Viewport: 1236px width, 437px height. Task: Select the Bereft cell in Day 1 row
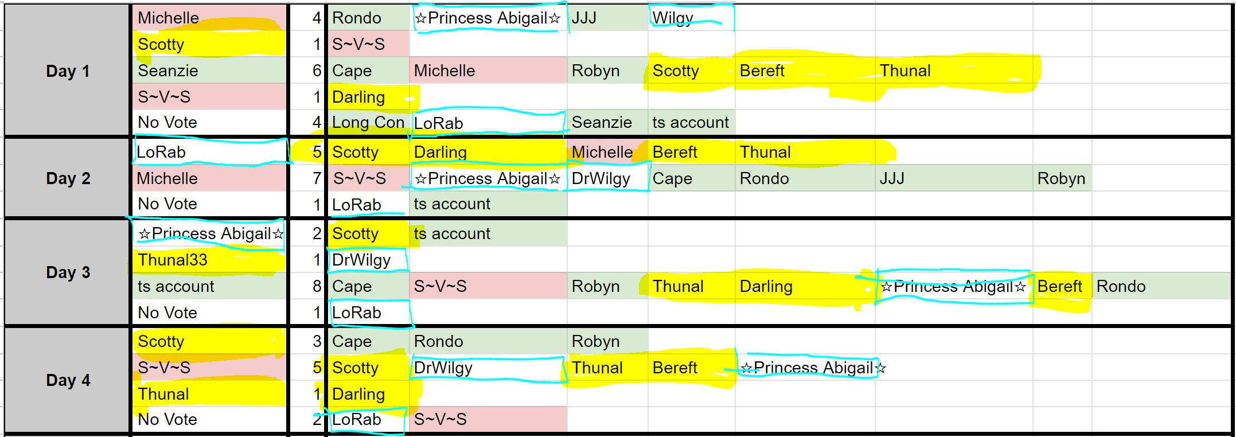pyautogui.click(x=805, y=71)
